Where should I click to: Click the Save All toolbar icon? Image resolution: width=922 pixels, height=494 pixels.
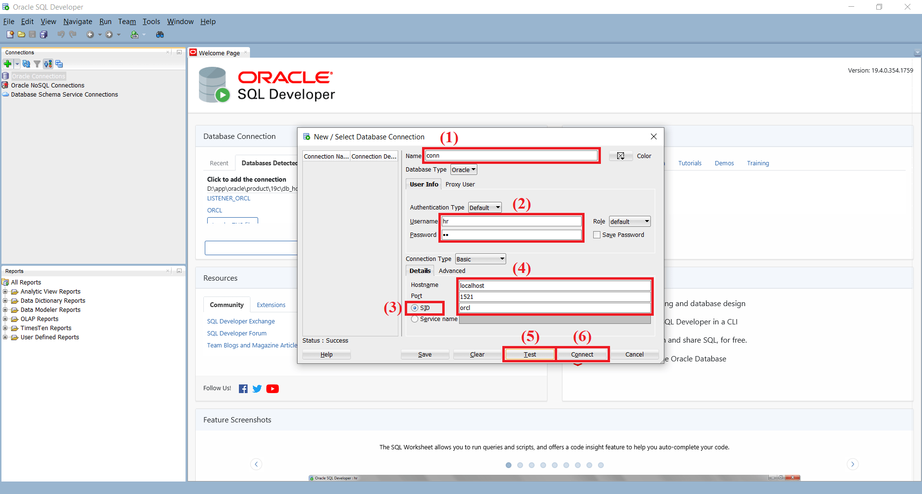click(x=44, y=35)
